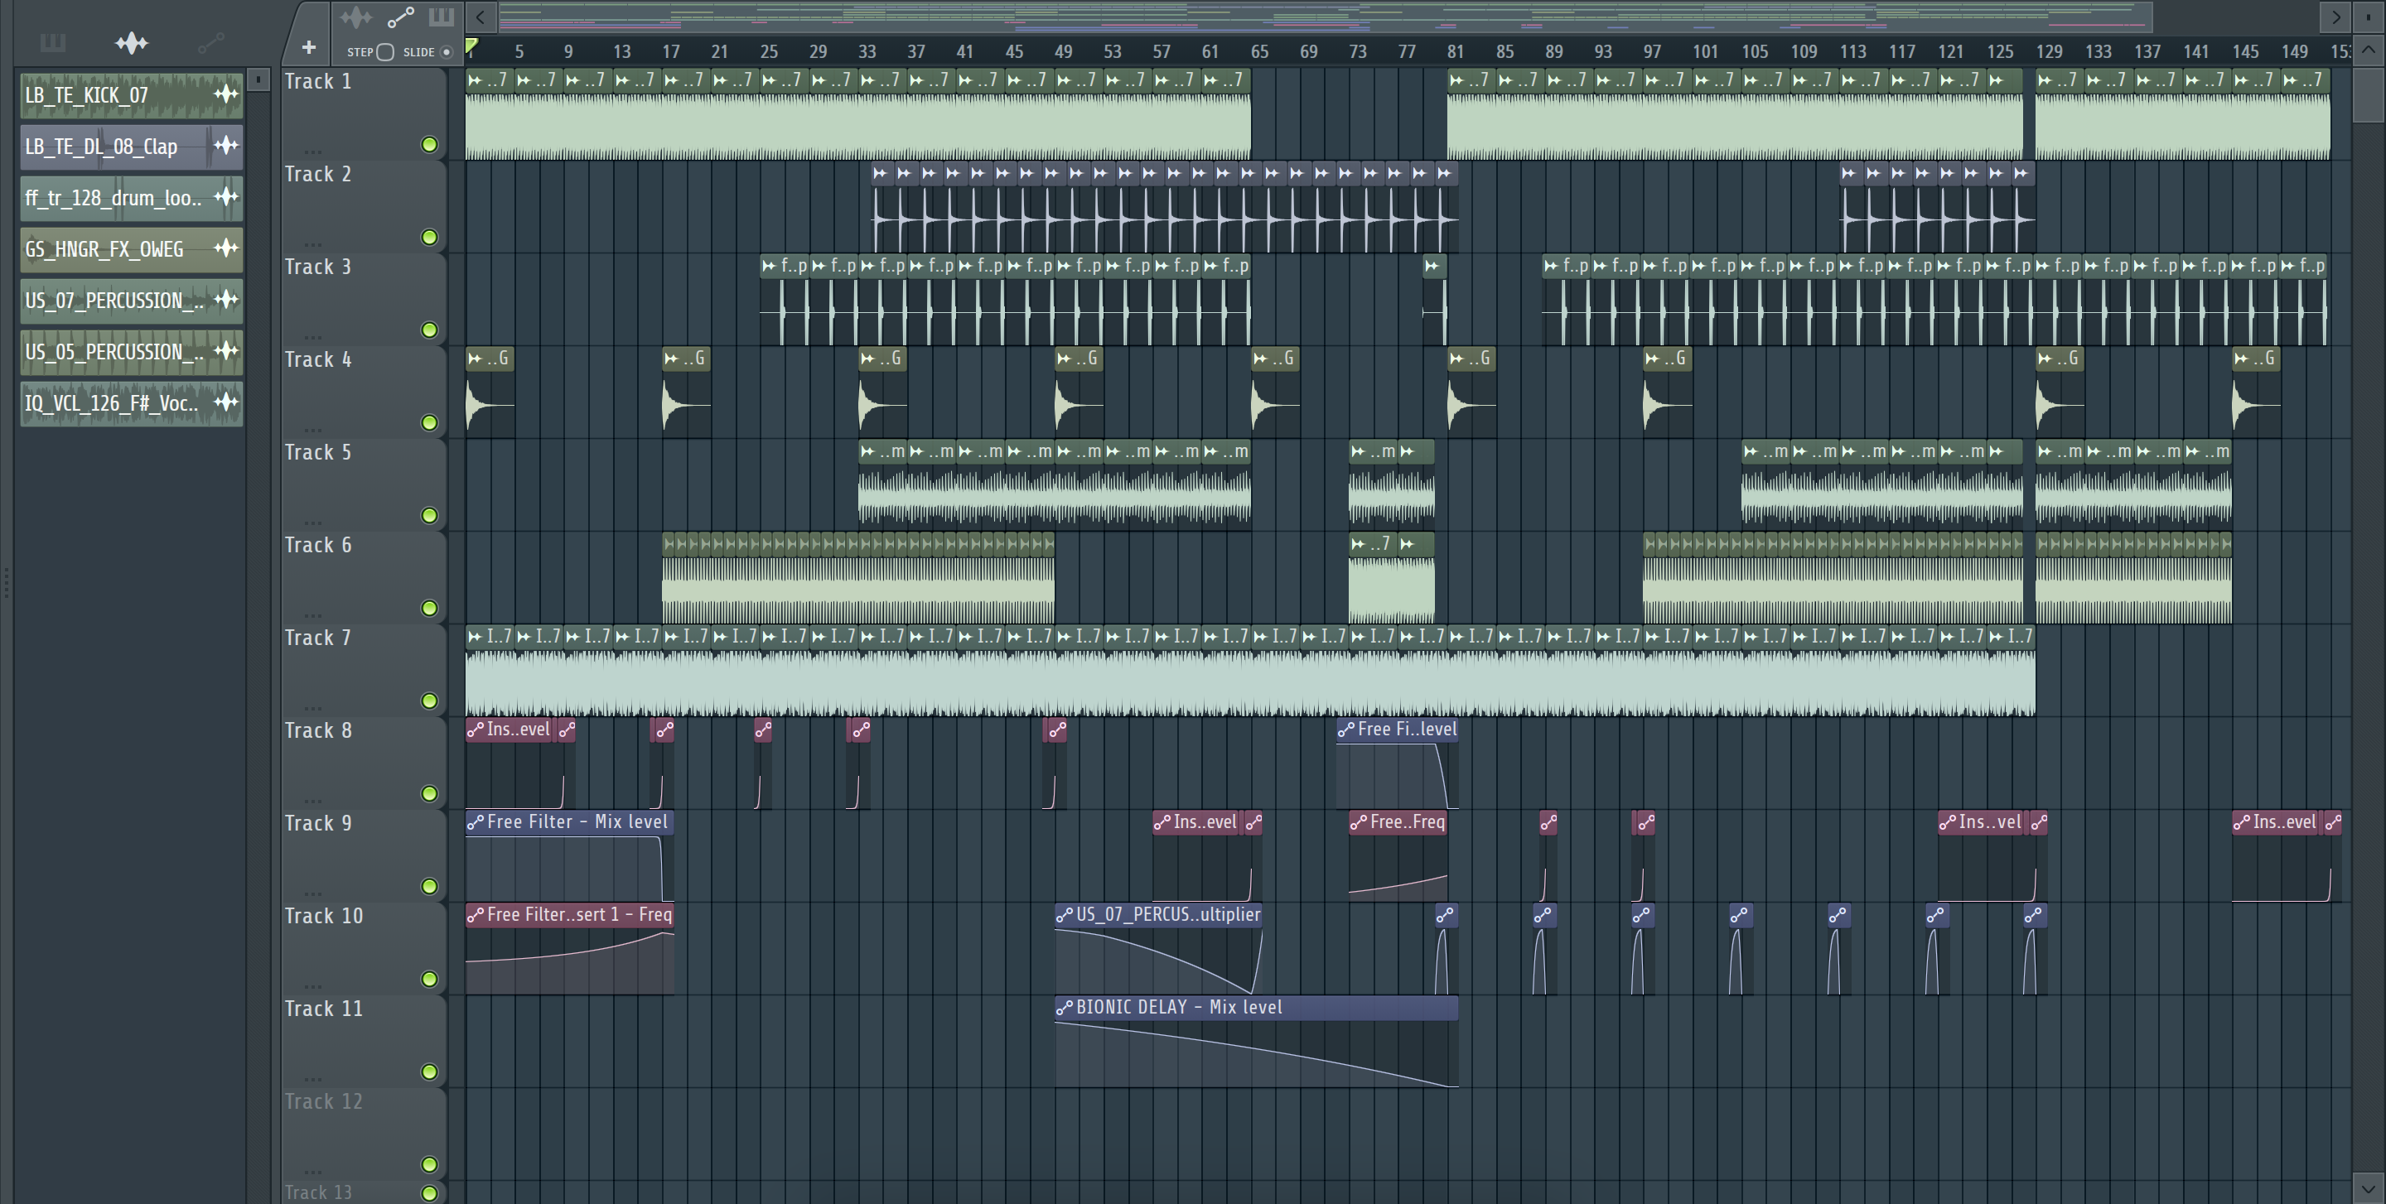Click waveform icon on US_07_PERCUSSION item

click(x=226, y=299)
